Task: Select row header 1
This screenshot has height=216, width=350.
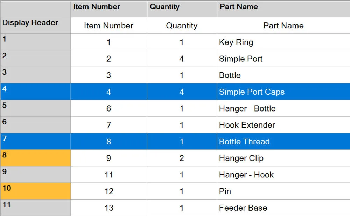Action: click(35, 42)
